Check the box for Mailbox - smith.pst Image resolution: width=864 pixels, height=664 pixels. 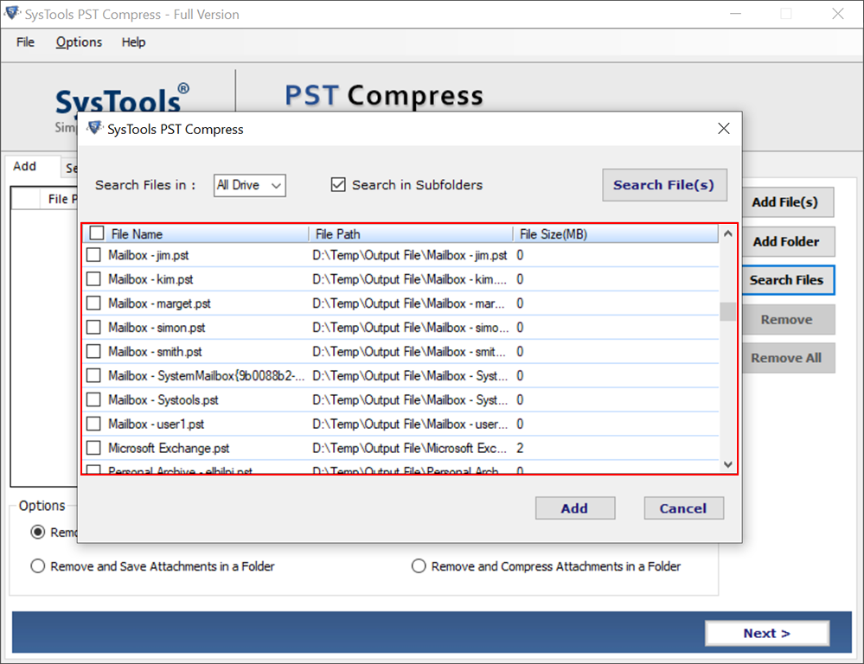pos(93,352)
